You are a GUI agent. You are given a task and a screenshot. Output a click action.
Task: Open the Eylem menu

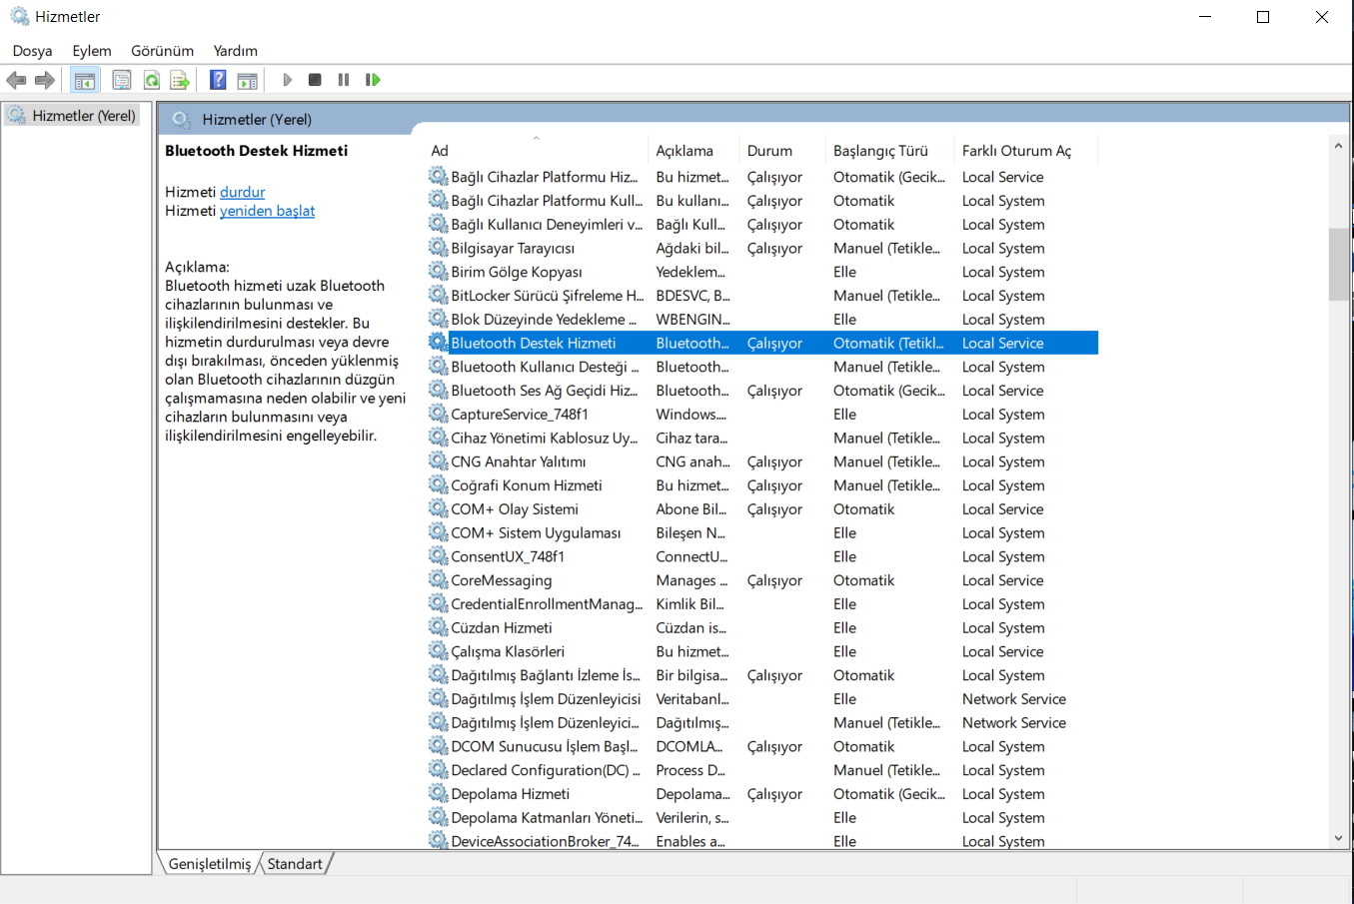92,51
